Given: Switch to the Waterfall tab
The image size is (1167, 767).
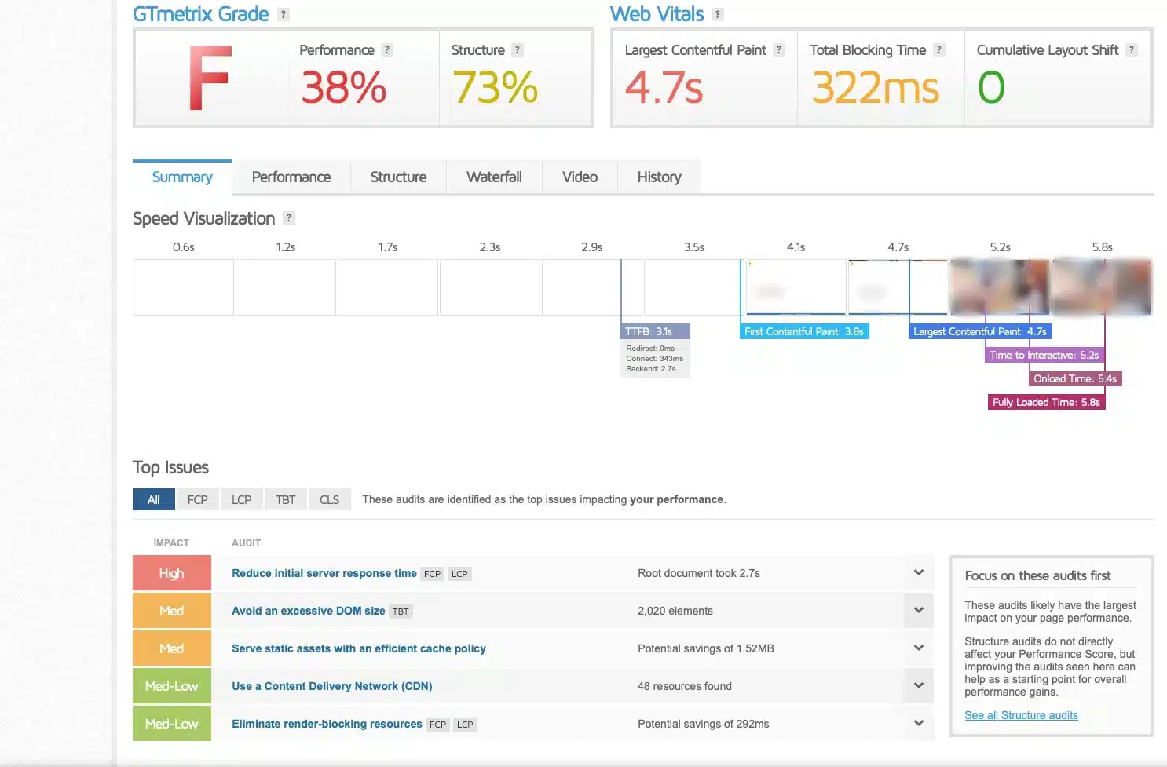Looking at the screenshot, I should 494,177.
